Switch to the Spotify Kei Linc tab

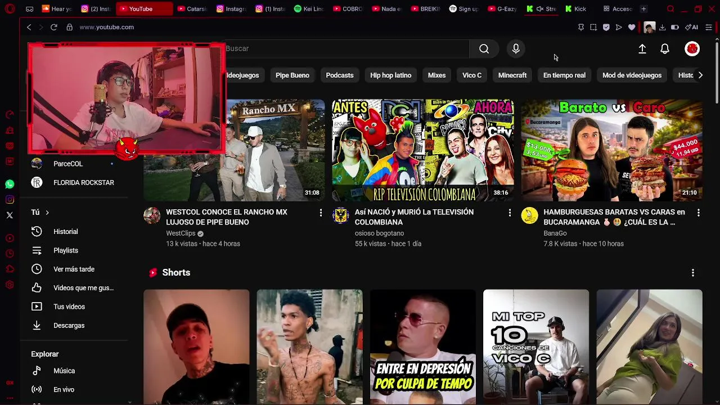[x=309, y=9]
